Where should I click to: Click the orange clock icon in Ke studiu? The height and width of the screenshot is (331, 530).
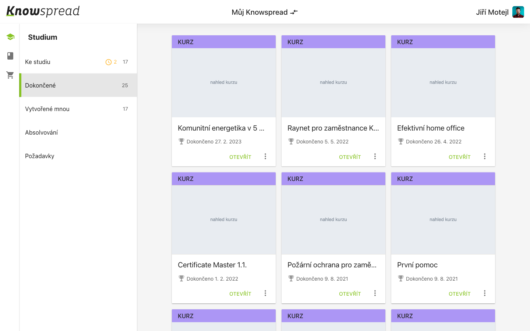point(109,62)
